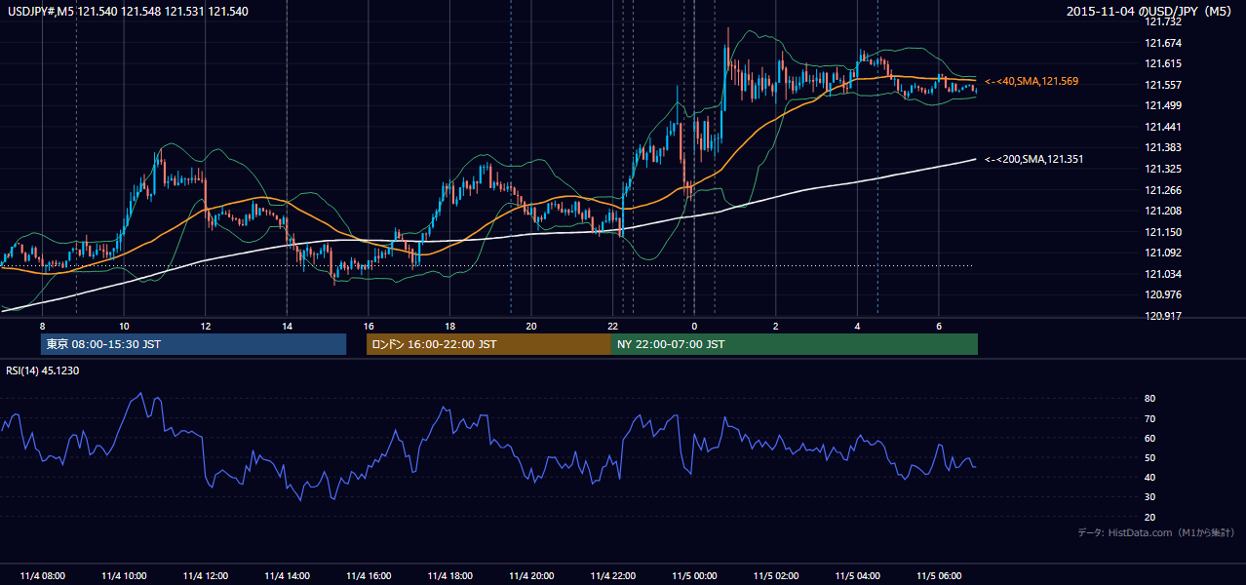Click price axis label 120.976
The image size is (1246, 585).
pyautogui.click(x=1163, y=294)
